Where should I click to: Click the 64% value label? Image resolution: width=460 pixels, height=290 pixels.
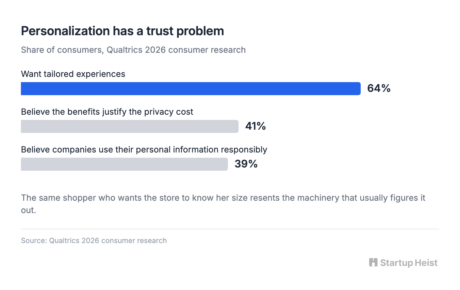coord(379,88)
